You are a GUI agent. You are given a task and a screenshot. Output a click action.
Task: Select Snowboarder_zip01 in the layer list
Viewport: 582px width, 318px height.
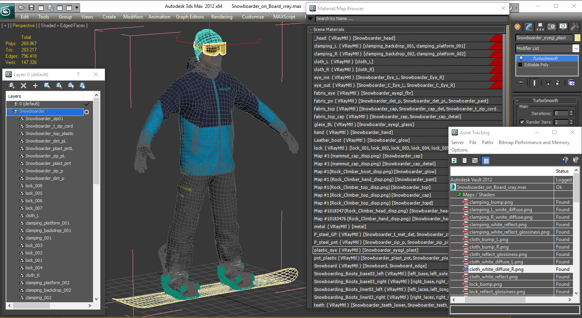point(44,119)
